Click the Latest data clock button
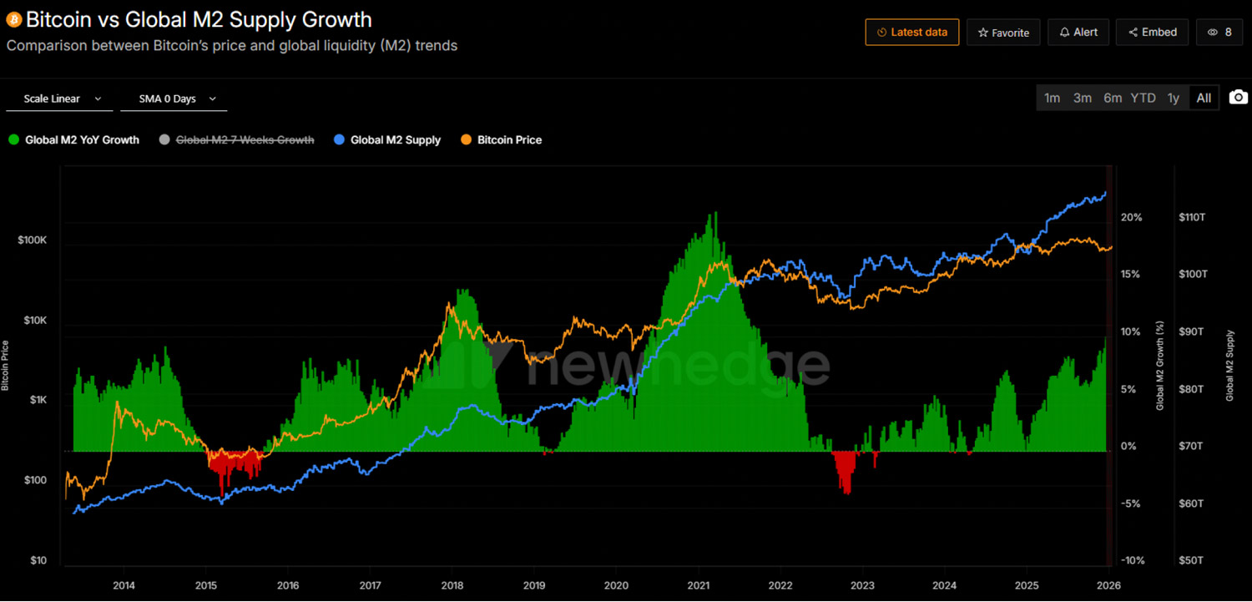 click(911, 33)
